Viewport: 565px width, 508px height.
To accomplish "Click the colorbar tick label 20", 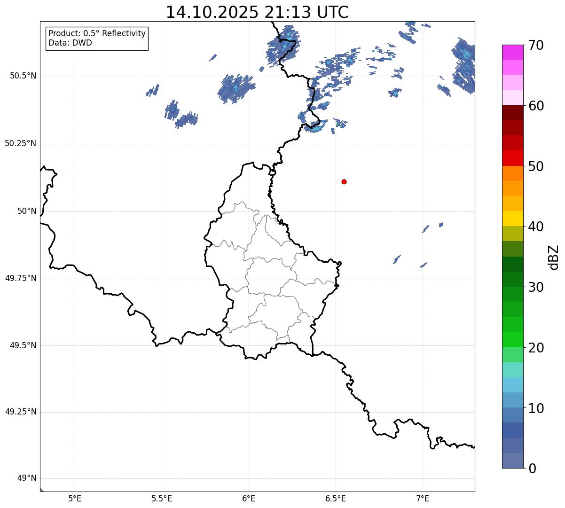I will (536, 348).
